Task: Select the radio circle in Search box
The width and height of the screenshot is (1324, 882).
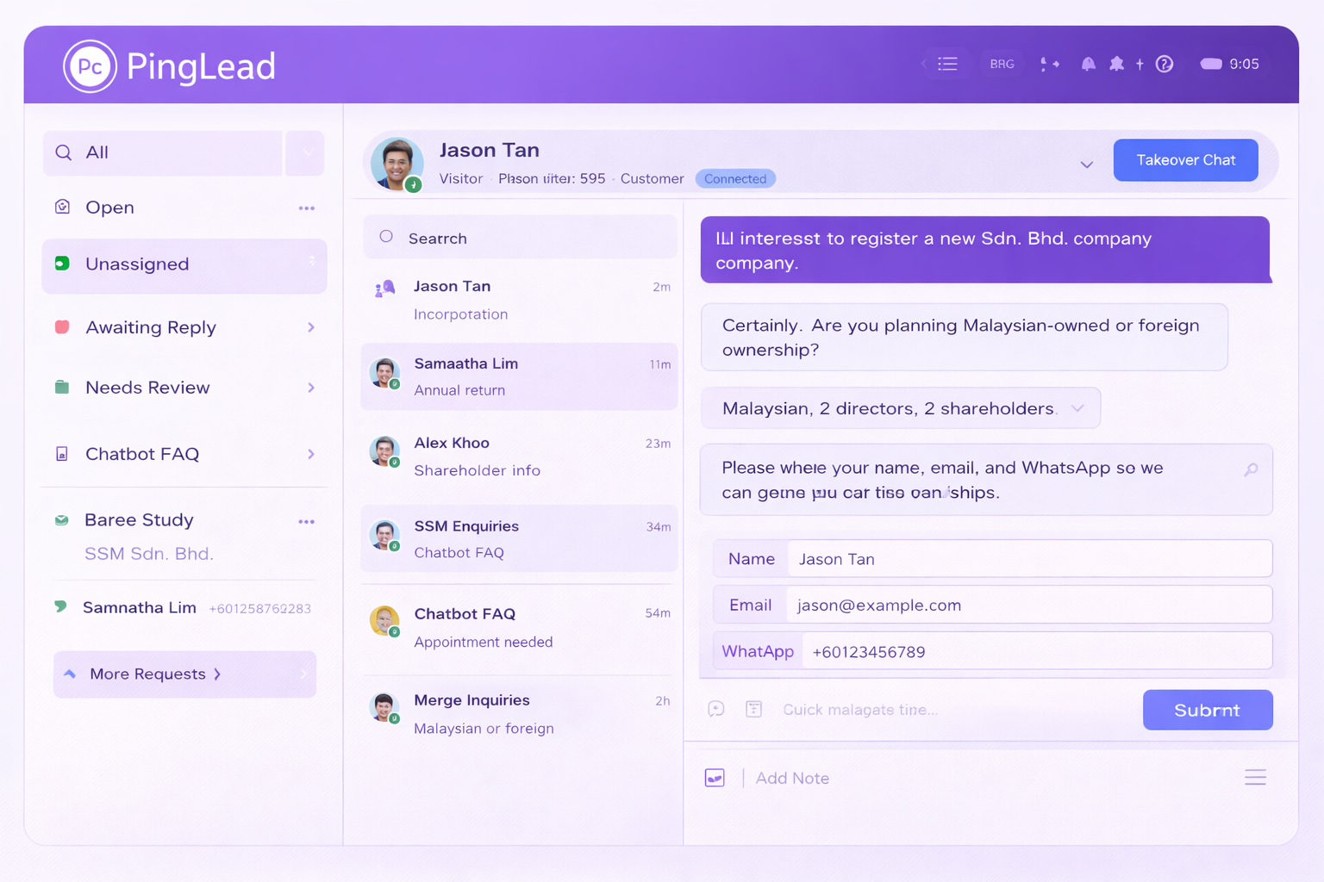Action: (386, 237)
